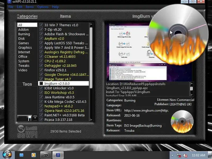Open the Help menu
This screenshot has width=212, height=159.
[x=55, y=7]
